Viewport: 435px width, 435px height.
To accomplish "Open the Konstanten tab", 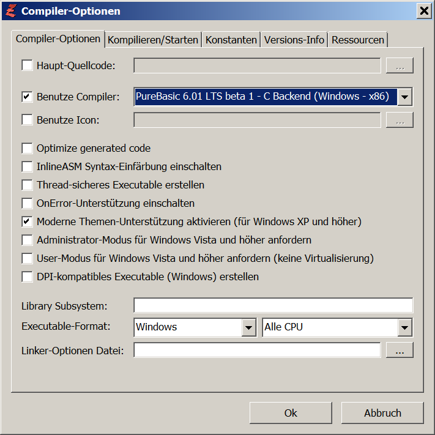I will pyautogui.click(x=231, y=40).
